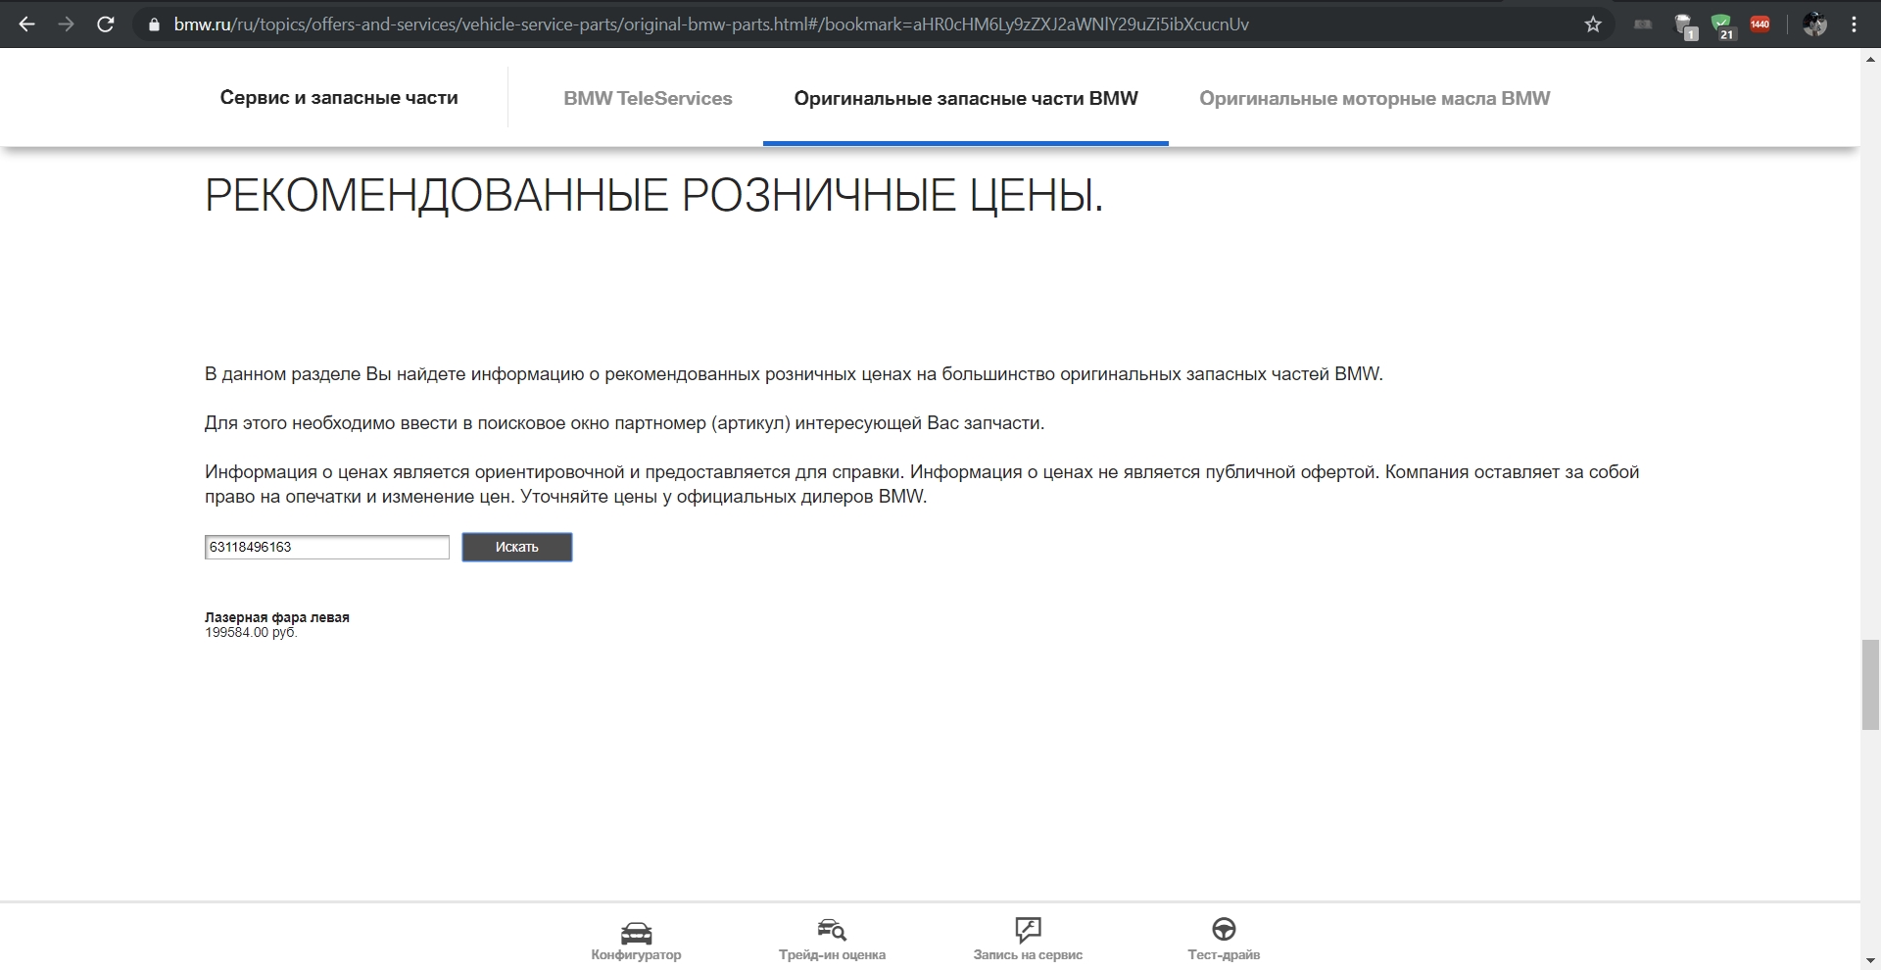The width and height of the screenshot is (1881, 970).
Task: Open the Chrome three-dot menu
Action: pos(1854,24)
